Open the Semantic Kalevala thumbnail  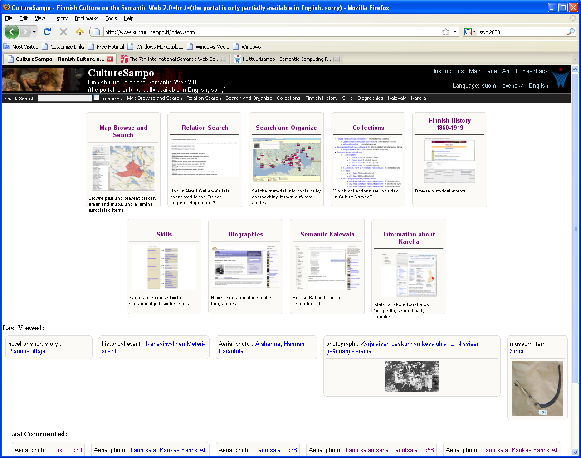pyautogui.click(x=327, y=268)
